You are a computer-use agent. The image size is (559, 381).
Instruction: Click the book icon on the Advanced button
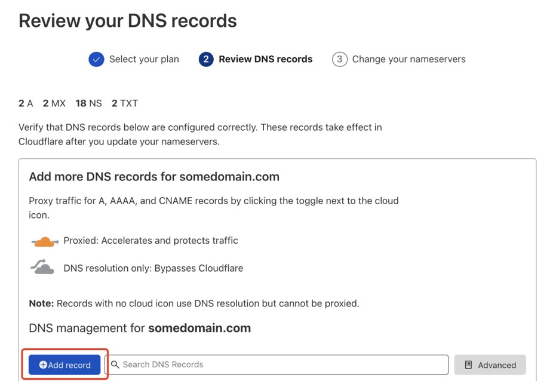click(469, 365)
